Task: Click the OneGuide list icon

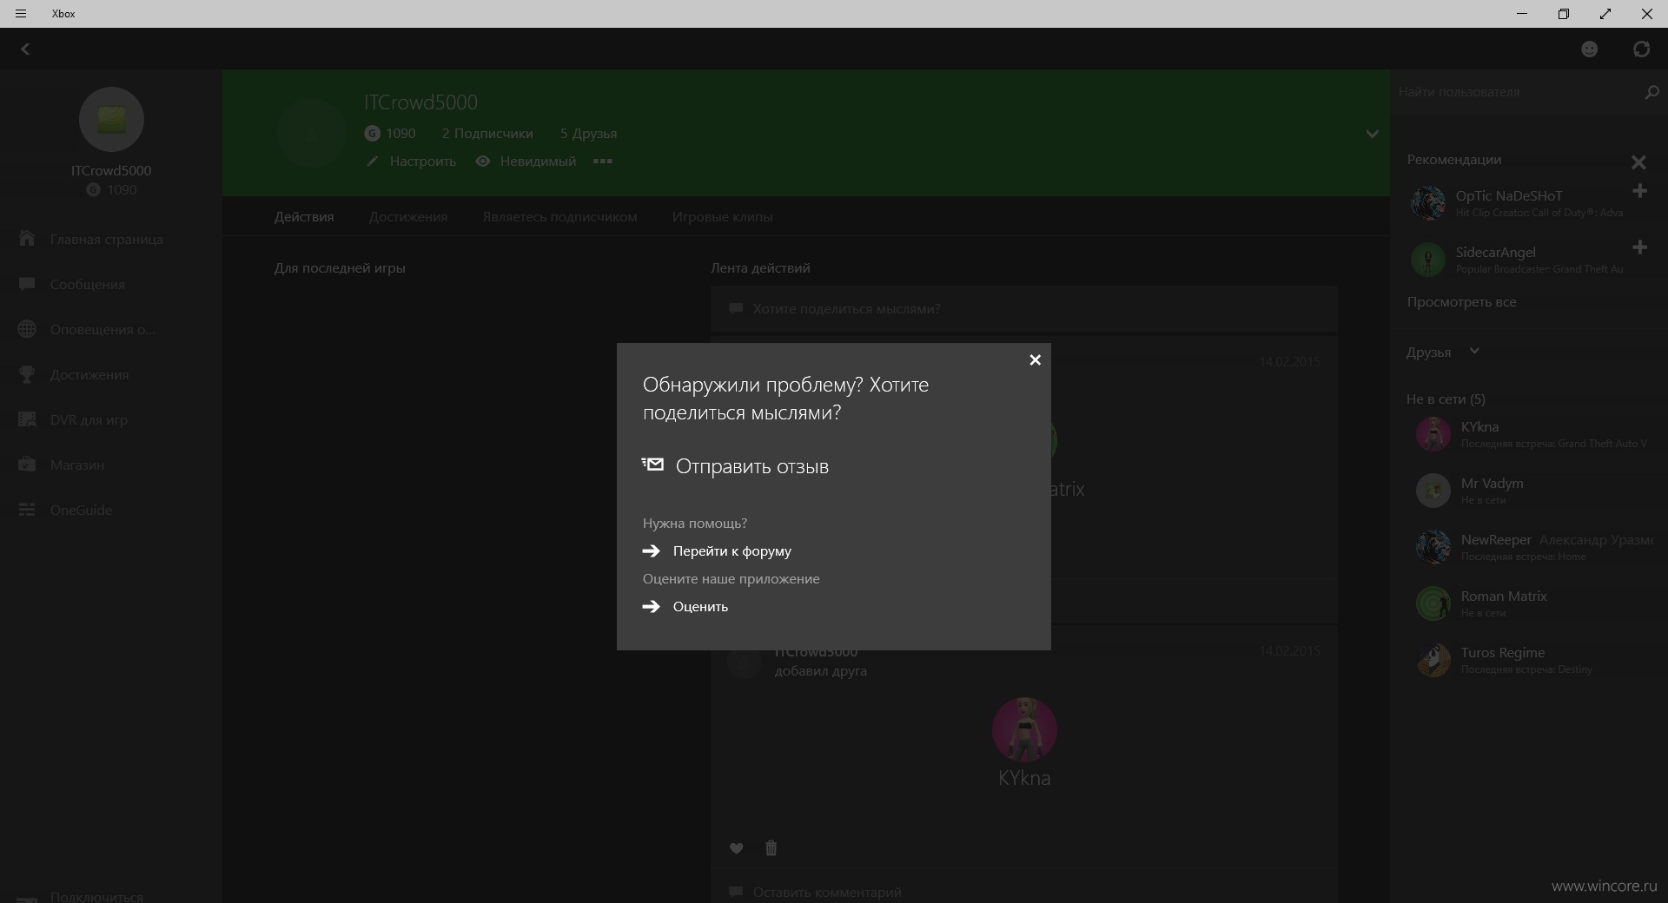Action: pos(27,510)
